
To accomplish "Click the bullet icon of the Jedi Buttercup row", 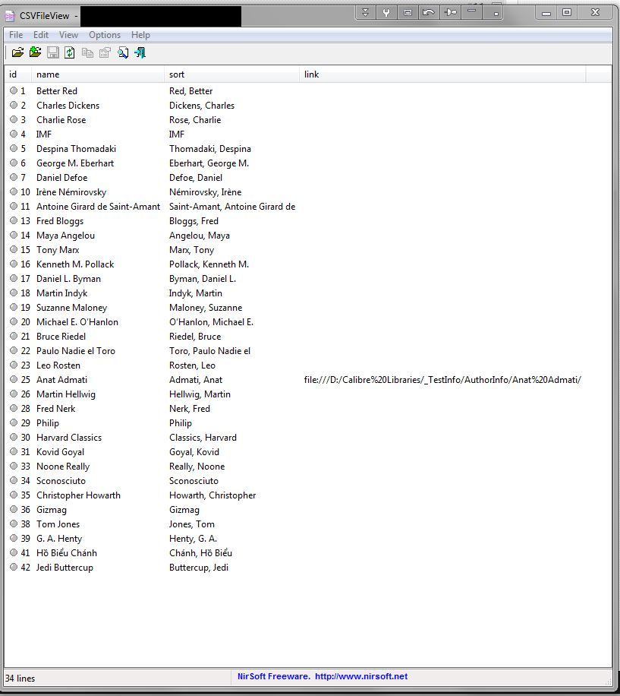I will [x=14, y=567].
